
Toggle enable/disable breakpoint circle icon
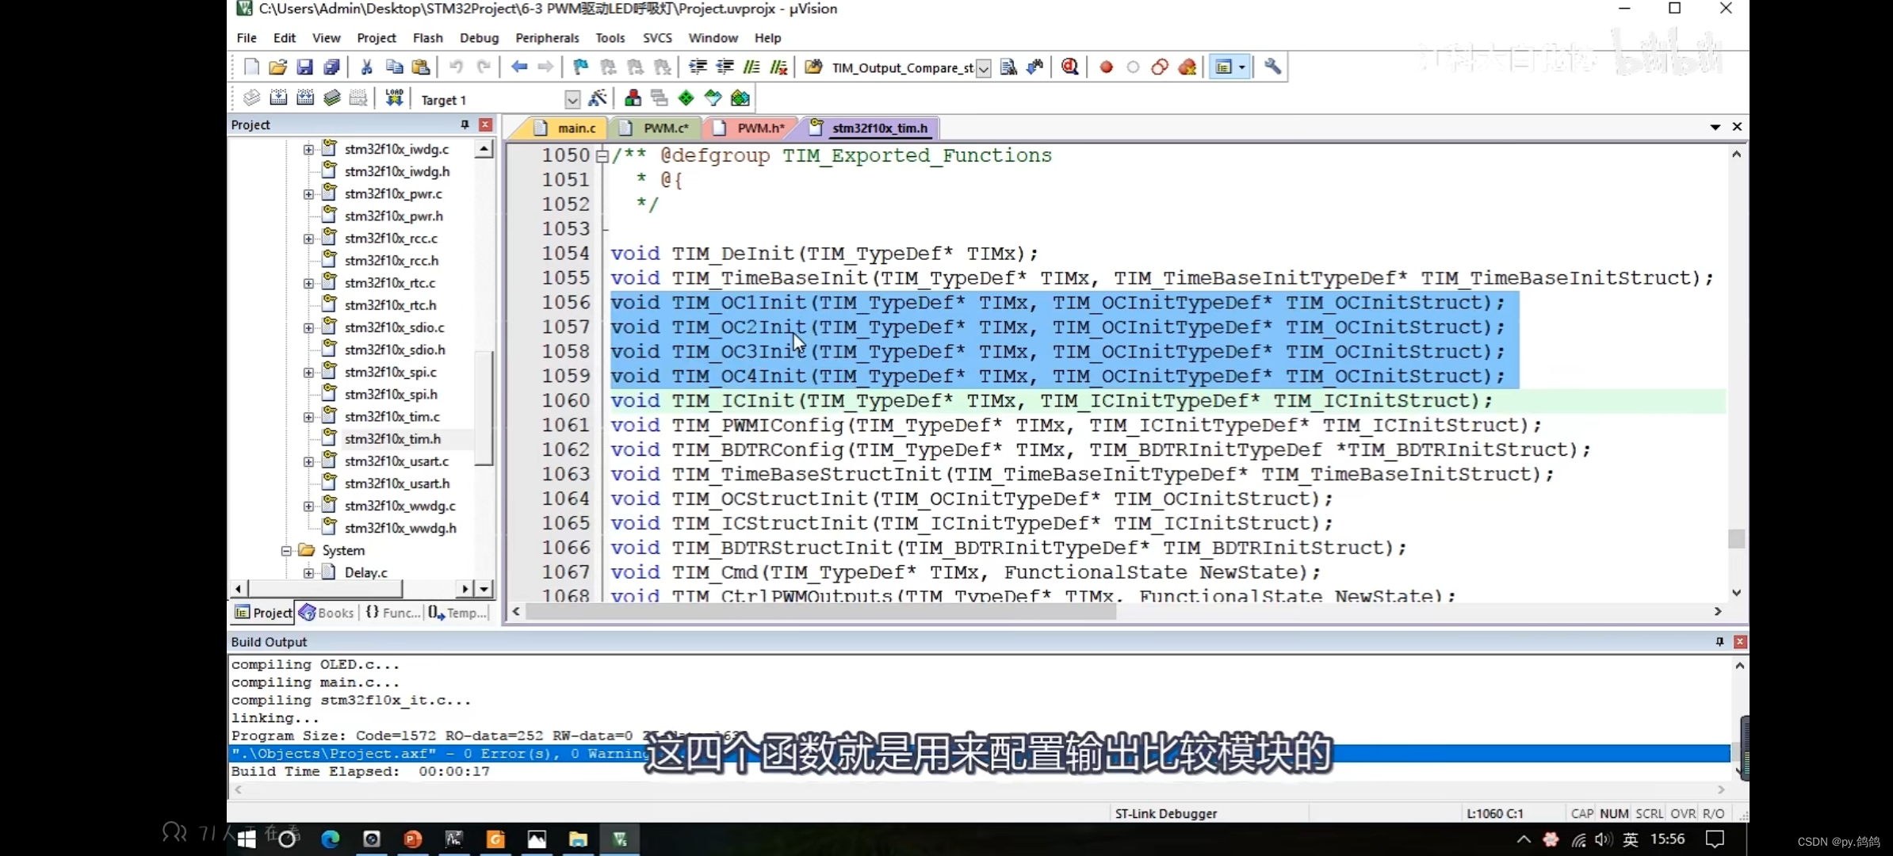[1133, 67]
